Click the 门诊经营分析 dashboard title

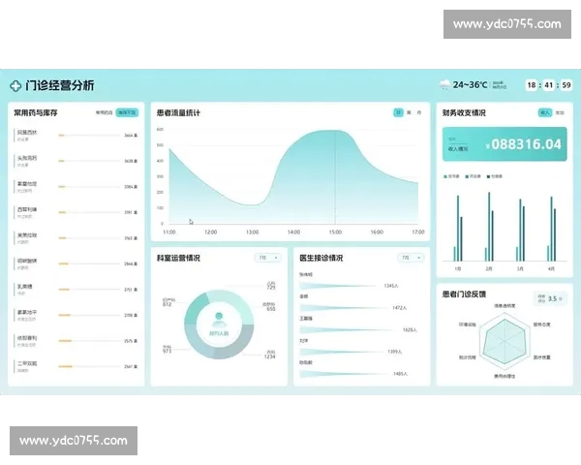point(60,85)
